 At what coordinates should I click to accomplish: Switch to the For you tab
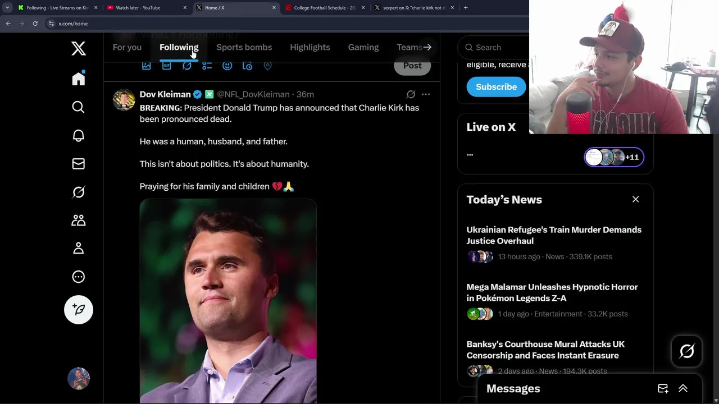(x=127, y=47)
